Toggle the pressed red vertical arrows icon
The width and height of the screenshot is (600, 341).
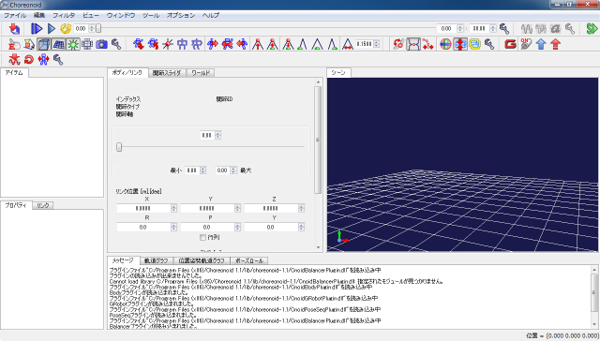460,44
